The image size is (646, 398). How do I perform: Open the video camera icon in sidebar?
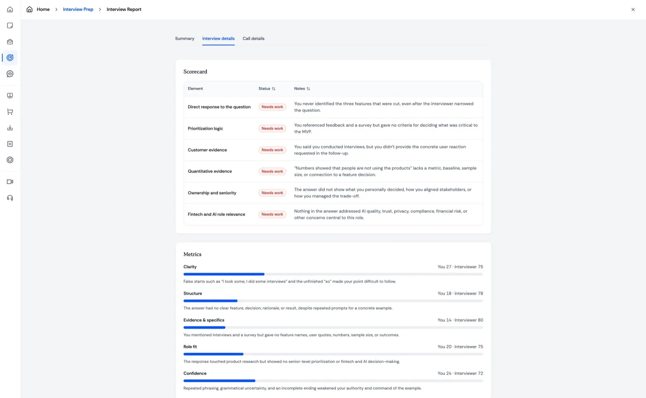coord(10,182)
